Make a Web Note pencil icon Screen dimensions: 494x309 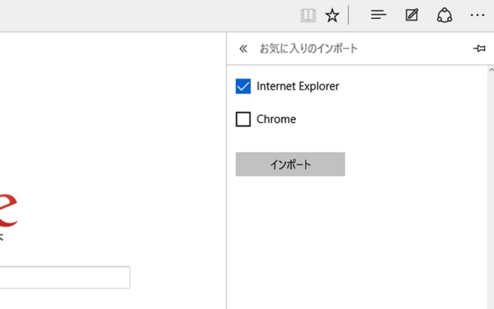point(412,15)
